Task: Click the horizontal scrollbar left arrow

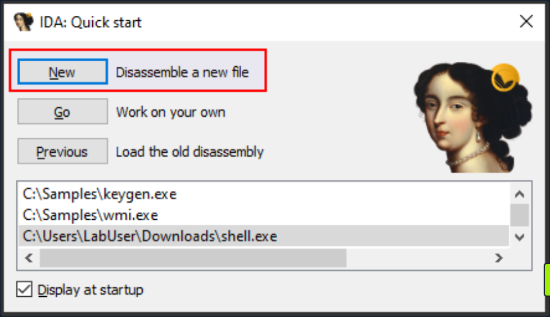Action: [x=28, y=258]
